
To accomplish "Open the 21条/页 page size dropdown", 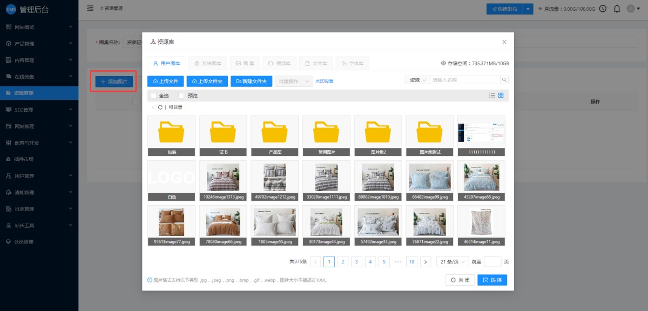I will (451, 262).
